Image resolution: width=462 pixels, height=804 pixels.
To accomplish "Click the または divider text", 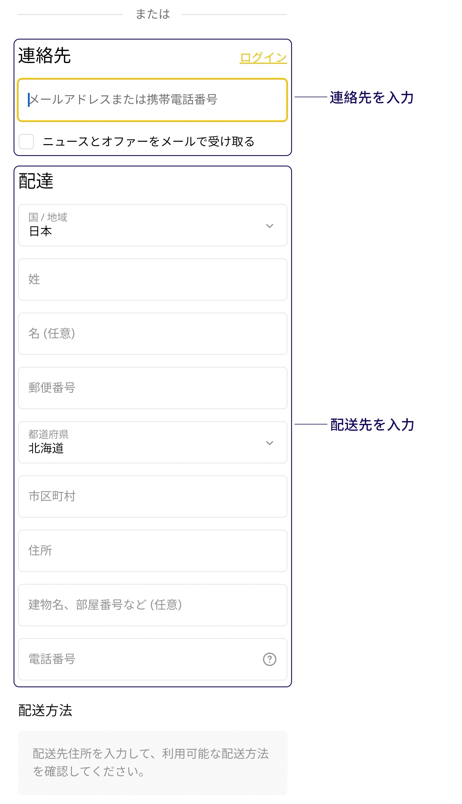I will [x=152, y=14].
